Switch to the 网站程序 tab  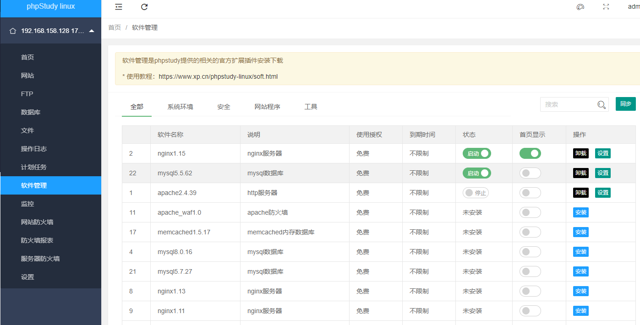coord(267,107)
